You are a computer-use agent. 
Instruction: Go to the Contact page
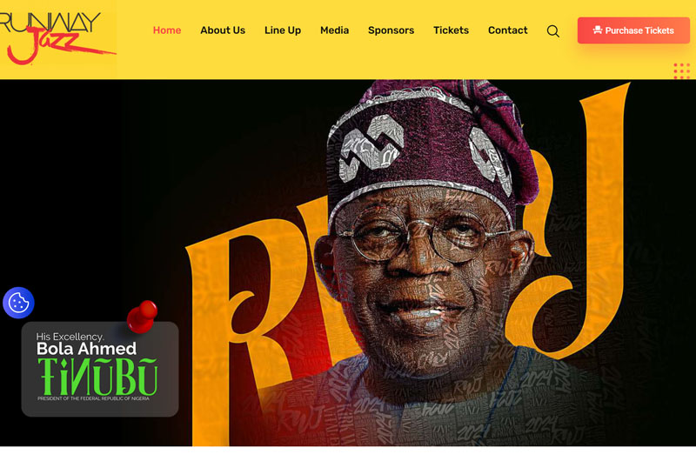pyautogui.click(x=508, y=30)
